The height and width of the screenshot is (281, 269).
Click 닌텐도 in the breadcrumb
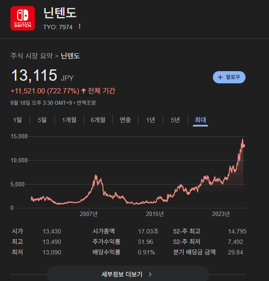point(70,56)
